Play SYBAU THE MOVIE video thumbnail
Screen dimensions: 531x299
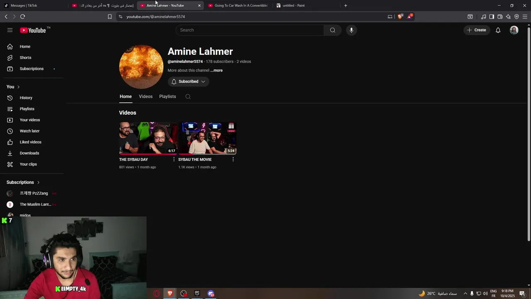(207, 138)
